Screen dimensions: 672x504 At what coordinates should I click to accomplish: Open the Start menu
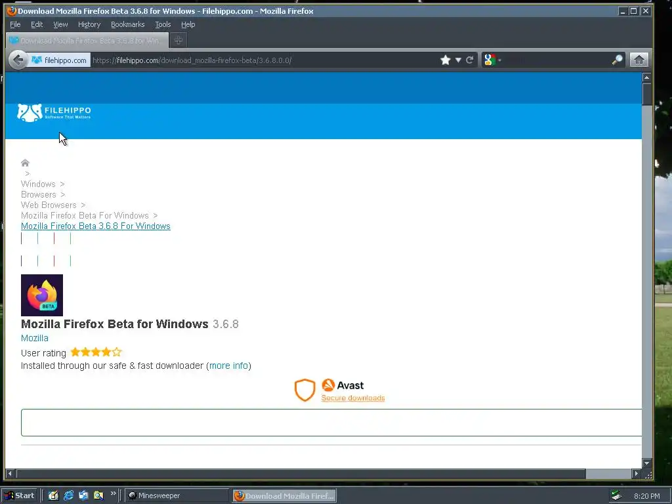point(20,495)
